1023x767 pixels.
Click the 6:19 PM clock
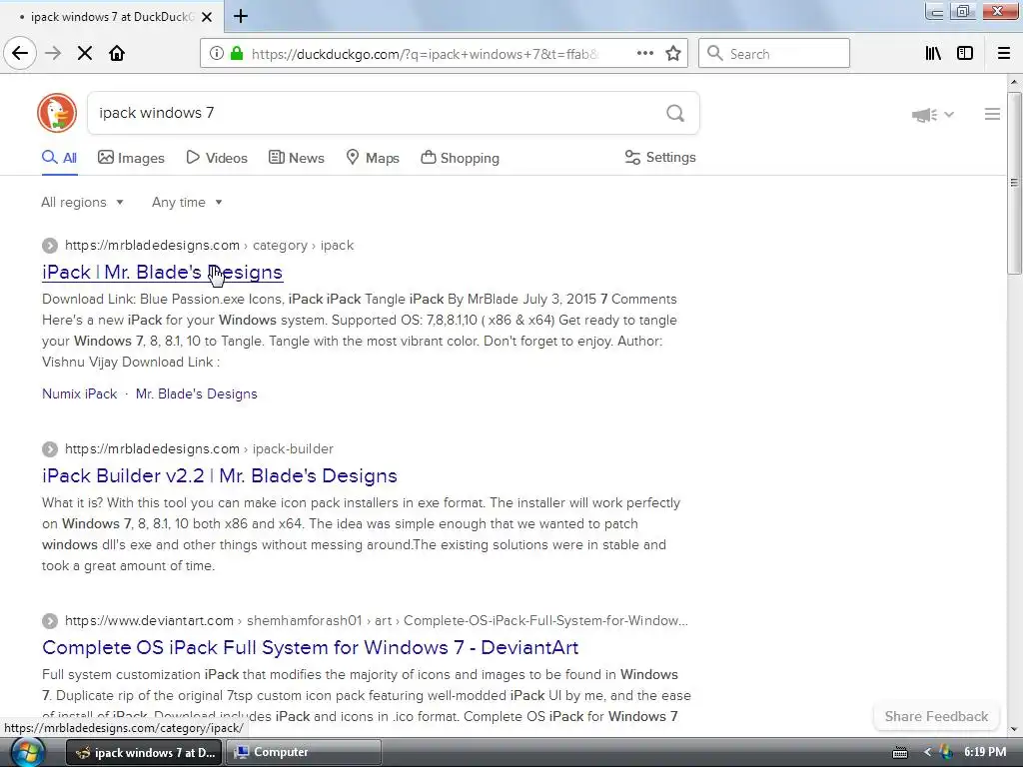point(985,752)
